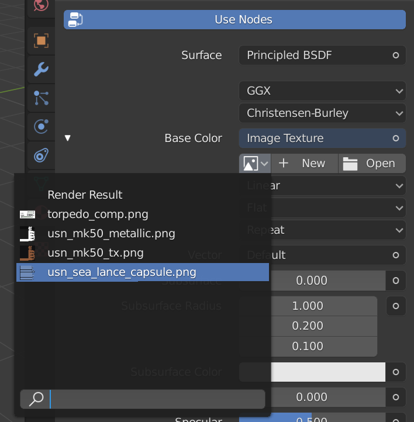Viewport: 414px width, 422px height.
Task: Click the Base Color Image Texture field
Action: (x=322, y=139)
